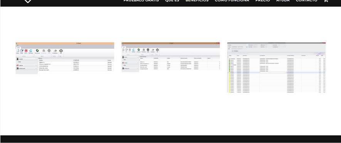Enlarge the third screenshot thumbnail with transactions list
This screenshot has height=143, width=341.
coord(276,68)
